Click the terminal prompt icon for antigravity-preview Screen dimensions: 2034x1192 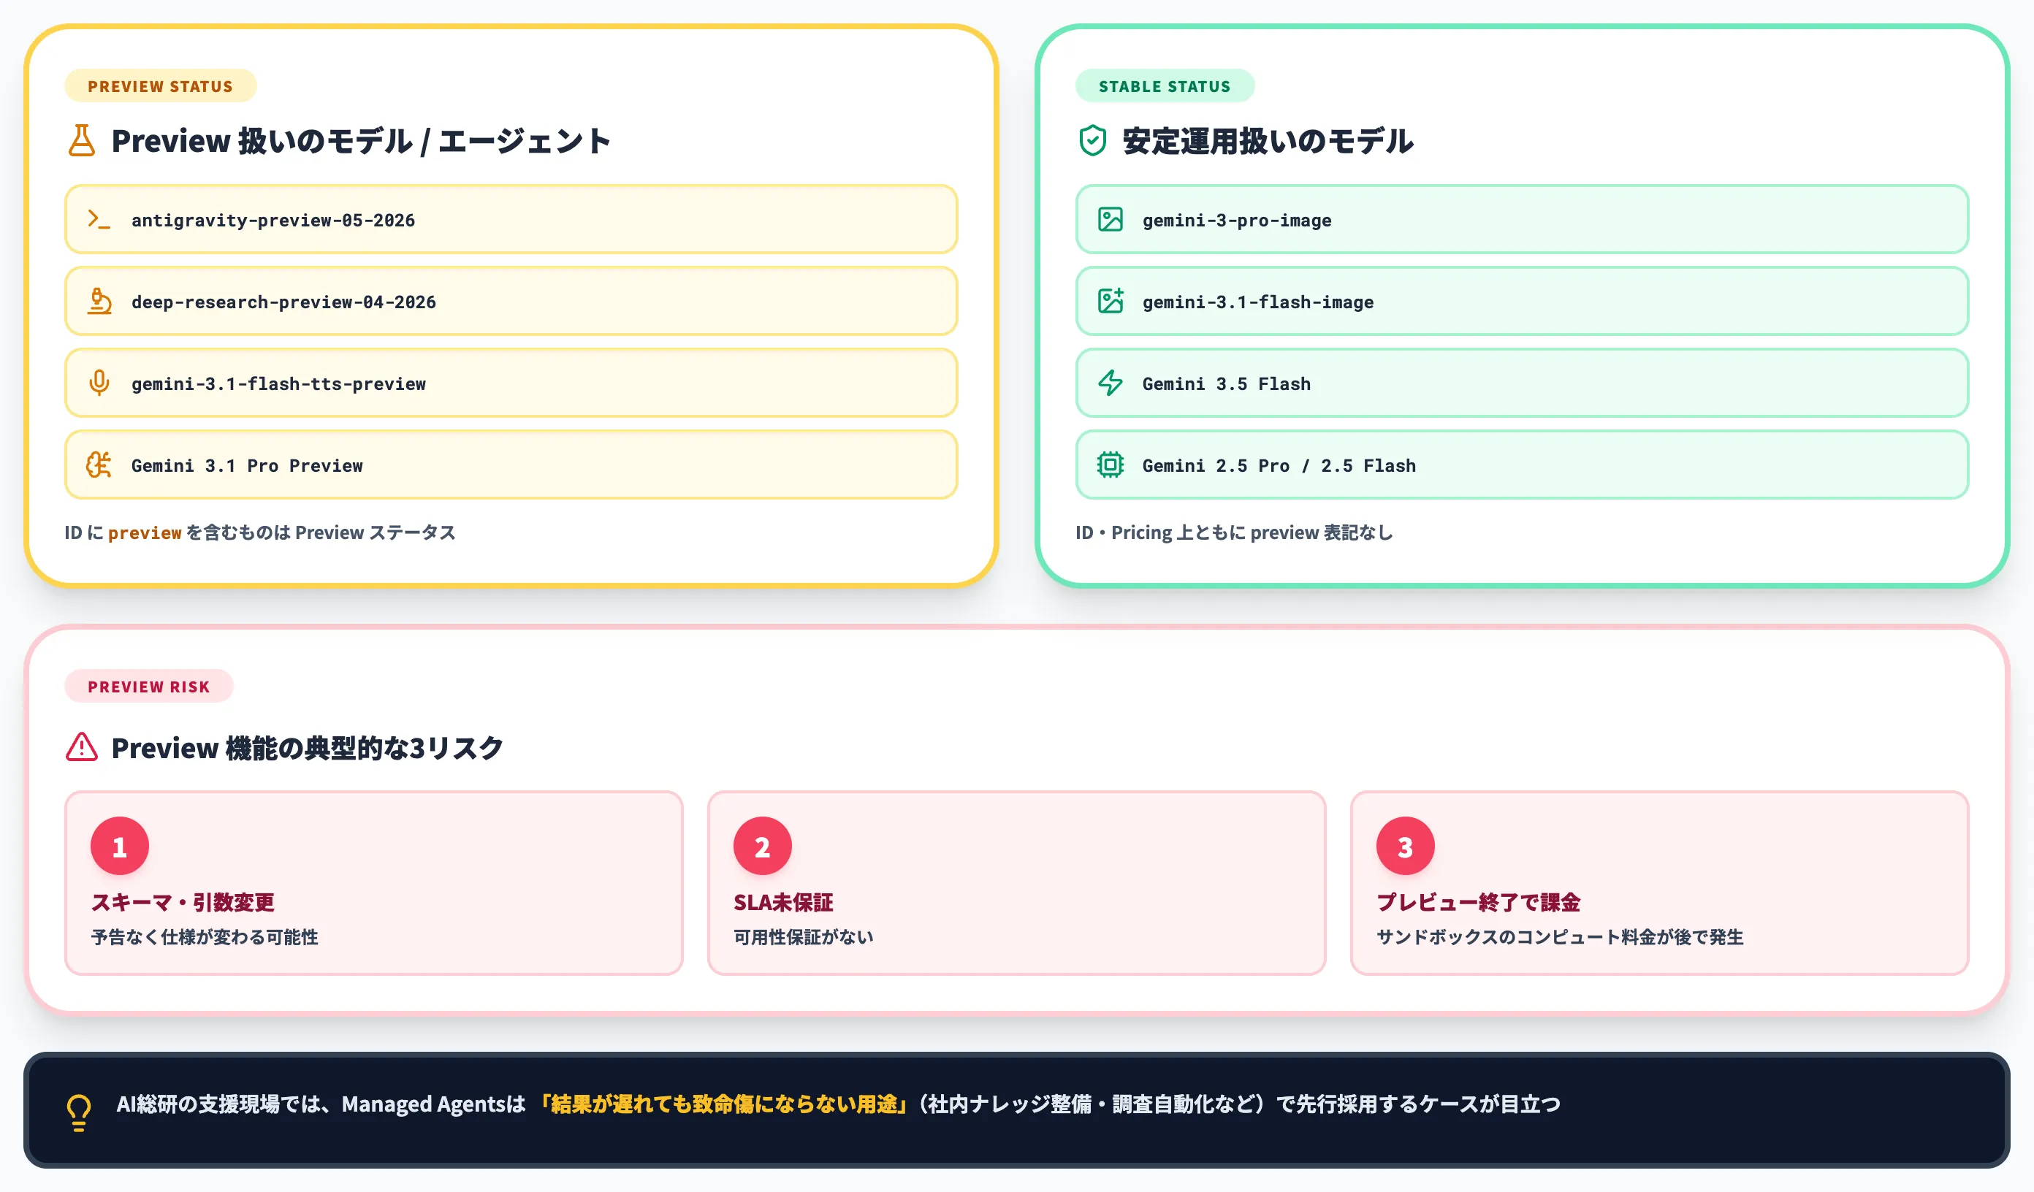click(x=99, y=220)
